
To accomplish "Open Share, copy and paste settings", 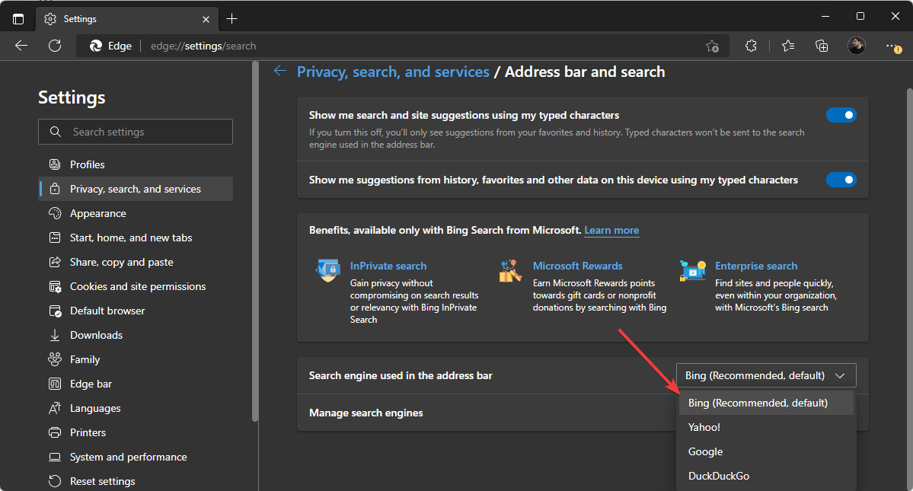I will coord(136,262).
